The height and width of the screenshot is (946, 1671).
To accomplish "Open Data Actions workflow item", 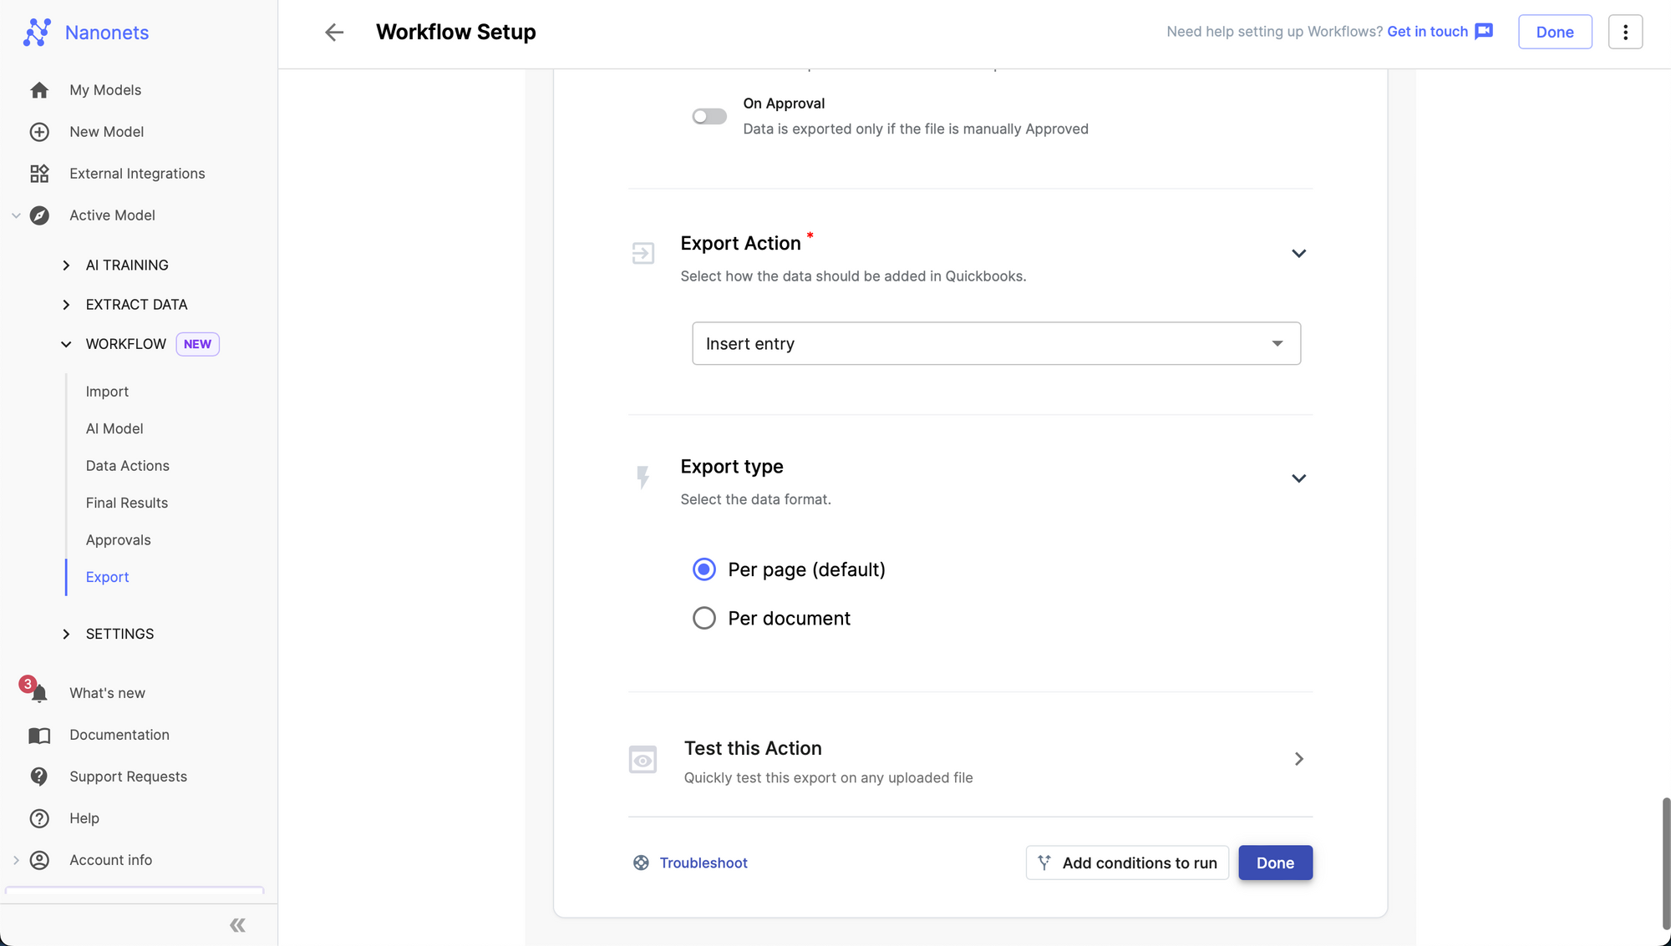I will point(127,466).
